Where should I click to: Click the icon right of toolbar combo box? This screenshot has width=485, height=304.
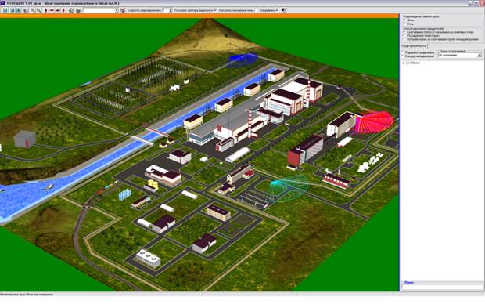point(122,10)
